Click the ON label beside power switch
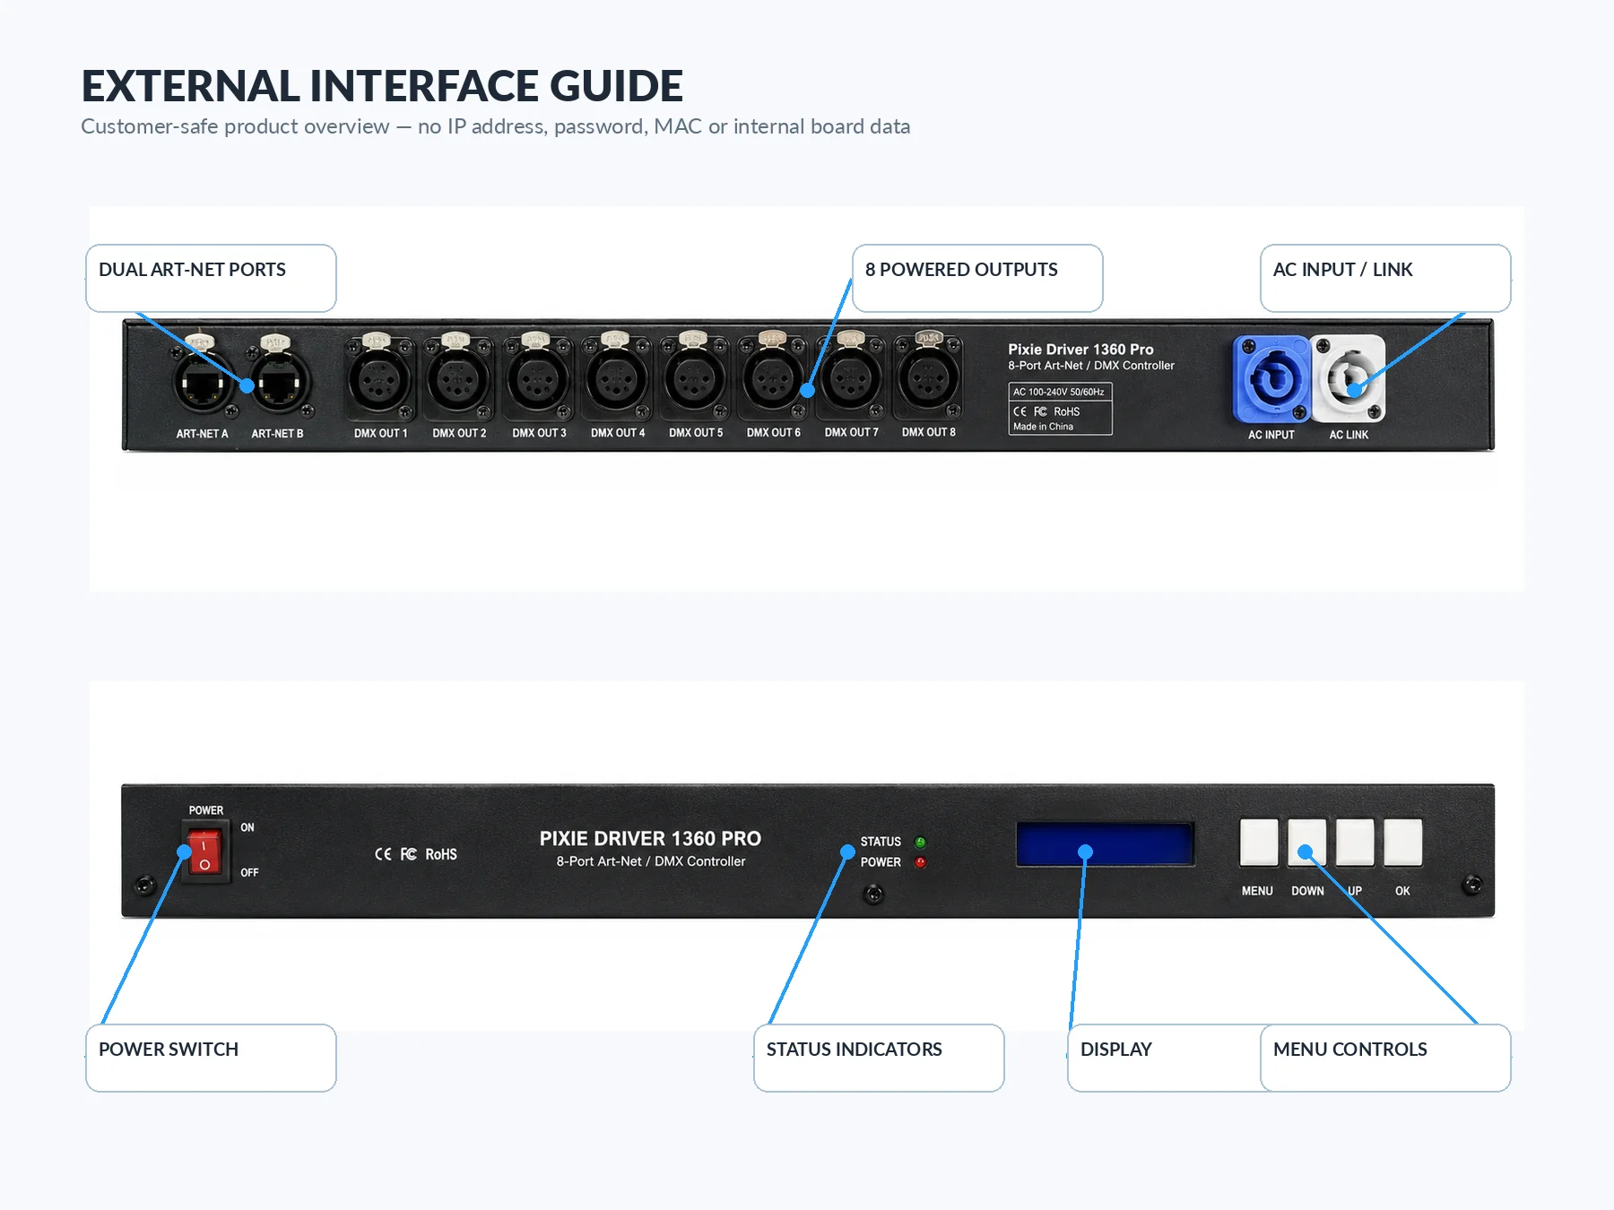Viewport: 1614px width, 1210px height. coord(247,827)
